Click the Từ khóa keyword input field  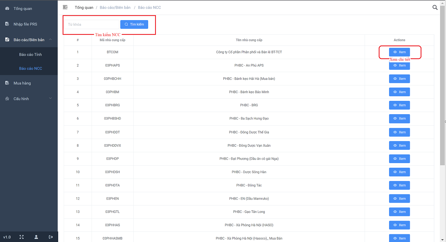[x=91, y=24]
